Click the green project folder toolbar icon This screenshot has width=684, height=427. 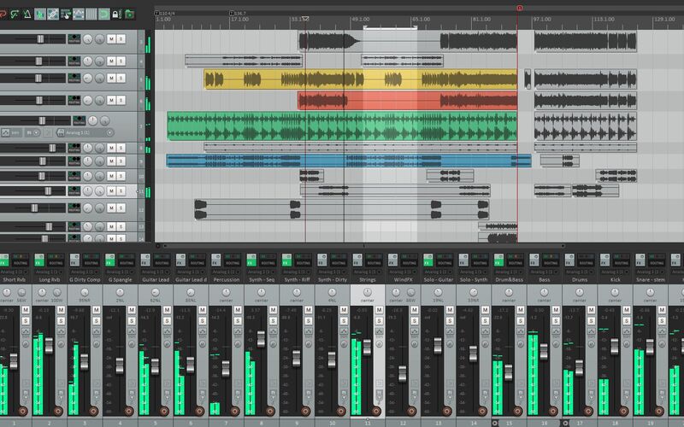[x=130, y=15]
